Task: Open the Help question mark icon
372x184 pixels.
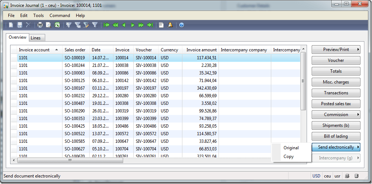Action: (182, 25)
